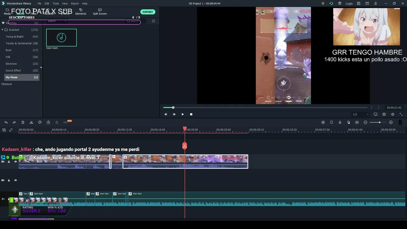Click the render preview icon
Image resolution: width=407 pixels, height=229 pixels.
[x=323, y=122]
